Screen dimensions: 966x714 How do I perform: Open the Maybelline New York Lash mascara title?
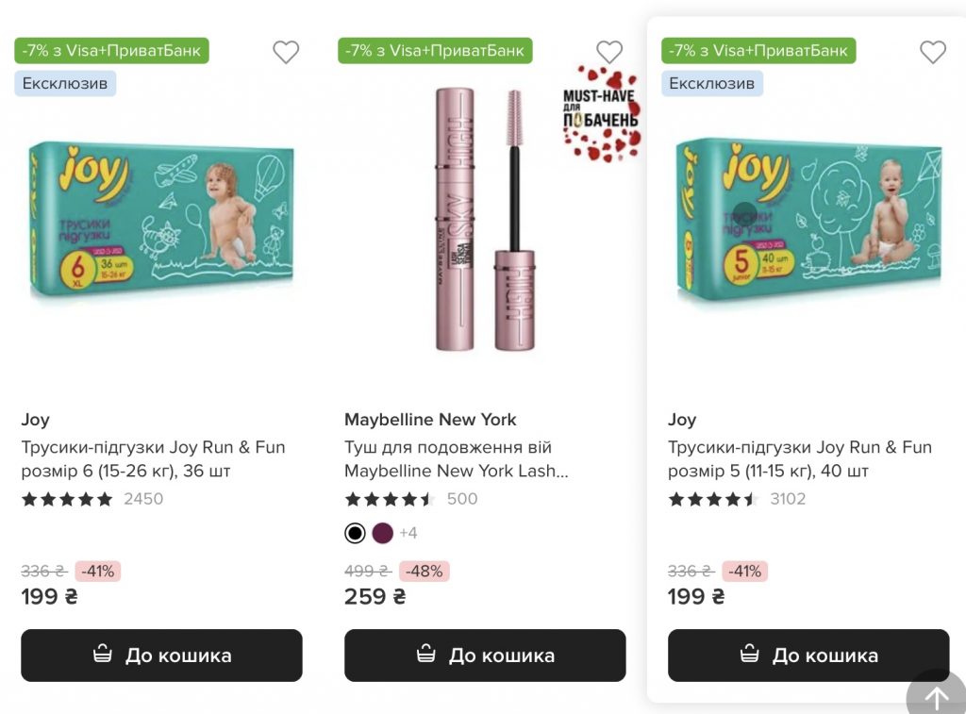(457, 458)
